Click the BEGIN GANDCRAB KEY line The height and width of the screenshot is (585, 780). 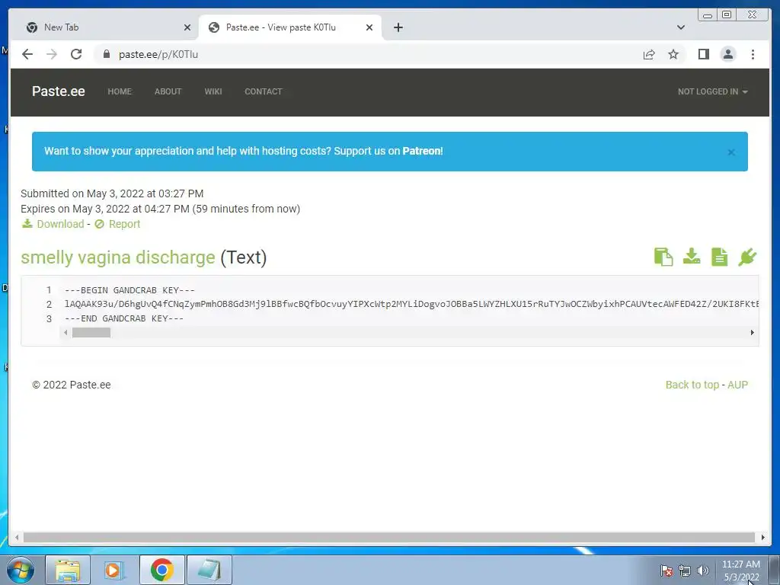pos(129,290)
